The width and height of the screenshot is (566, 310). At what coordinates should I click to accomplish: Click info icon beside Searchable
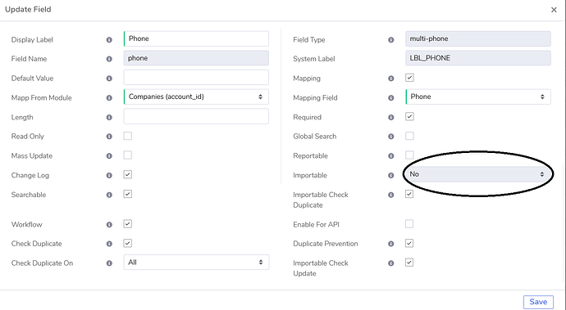(109, 195)
